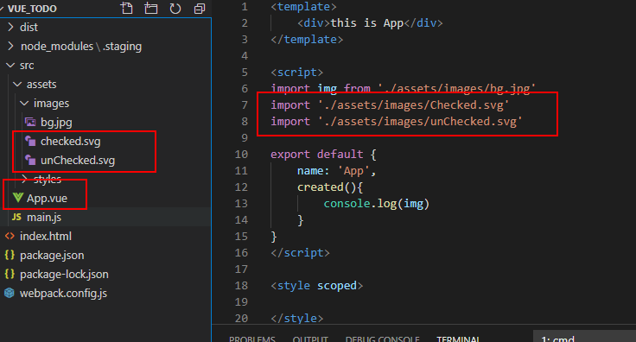
Task: Open index.html from the explorer
Action: tap(46, 237)
